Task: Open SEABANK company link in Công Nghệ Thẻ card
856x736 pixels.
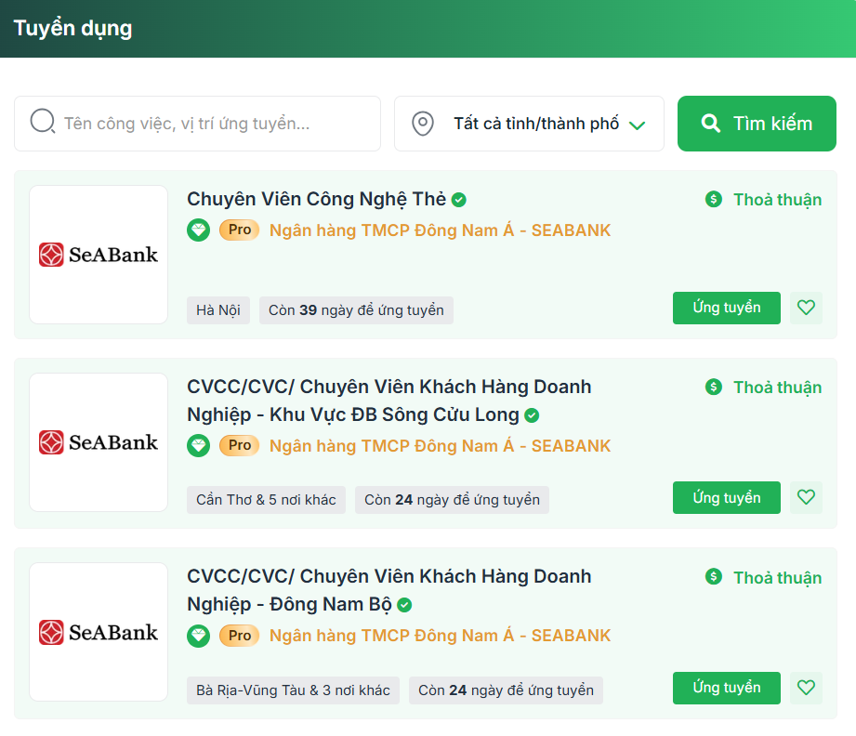Action: pos(440,230)
